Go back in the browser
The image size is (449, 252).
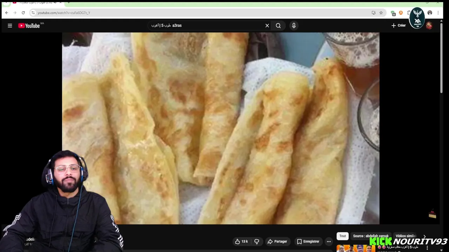(6, 13)
